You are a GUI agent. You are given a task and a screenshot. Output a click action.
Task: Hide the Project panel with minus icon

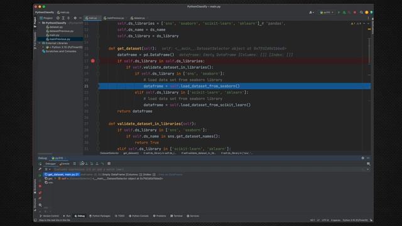80,18
